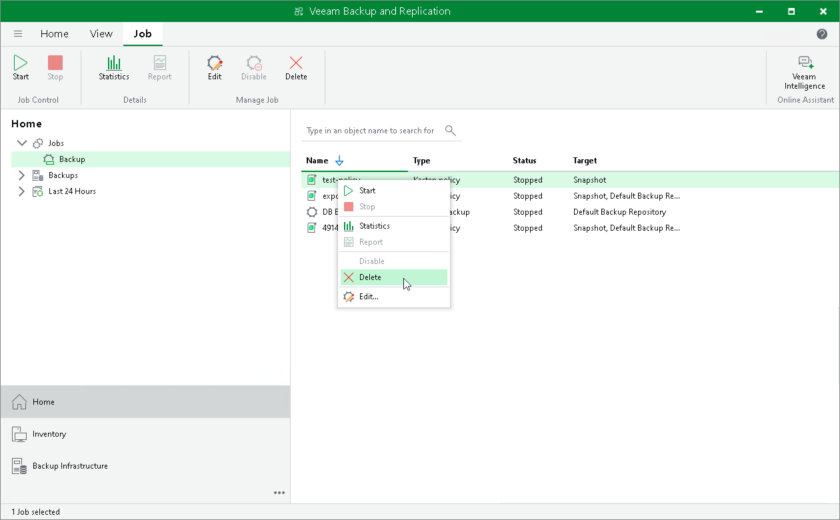Open the Inventory navigation pane button

145,434
